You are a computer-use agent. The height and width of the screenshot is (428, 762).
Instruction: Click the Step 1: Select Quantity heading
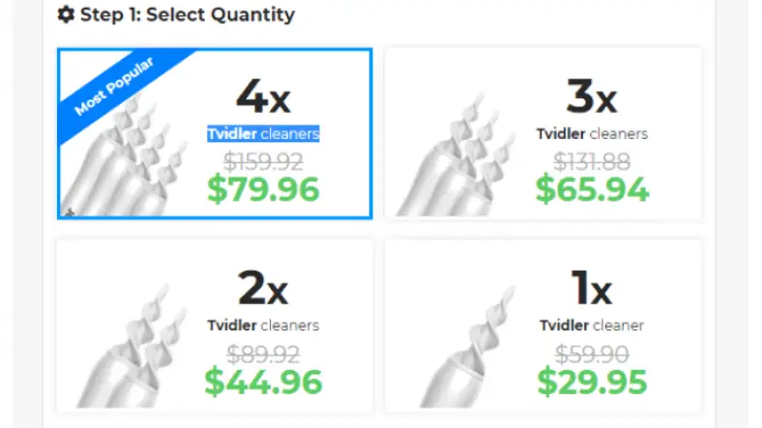pyautogui.click(x=188, y=15)
